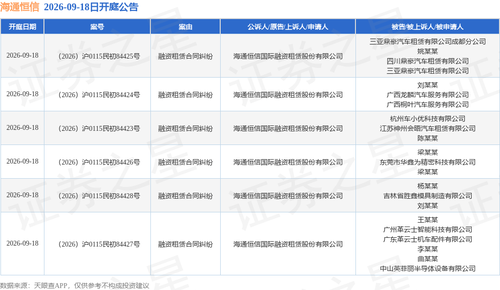Viewport: 500px width, 290px height.
Task: Click defendant 吉林省胜鑫模具制造有限公司
Action: coord(428,196)
